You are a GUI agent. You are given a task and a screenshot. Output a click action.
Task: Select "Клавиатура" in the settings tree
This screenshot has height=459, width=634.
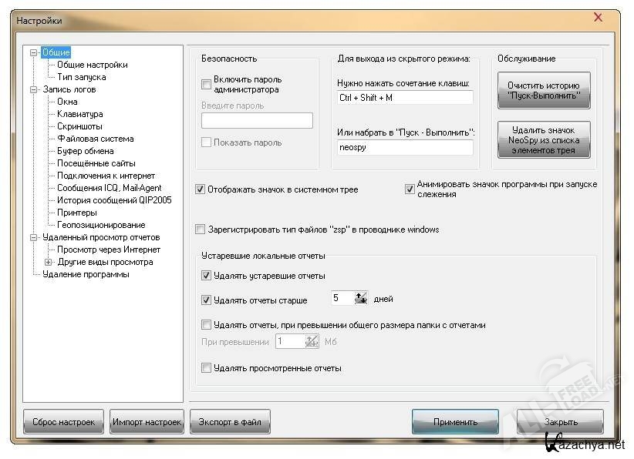click(x=79, y=114)
